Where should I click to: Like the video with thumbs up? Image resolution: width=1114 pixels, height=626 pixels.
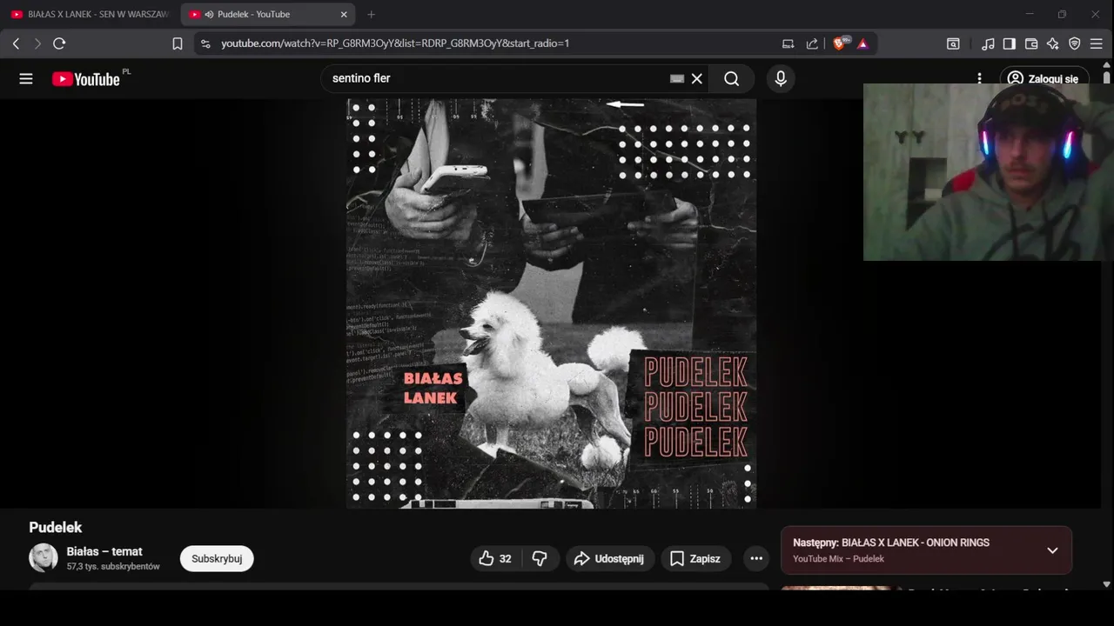495,558
